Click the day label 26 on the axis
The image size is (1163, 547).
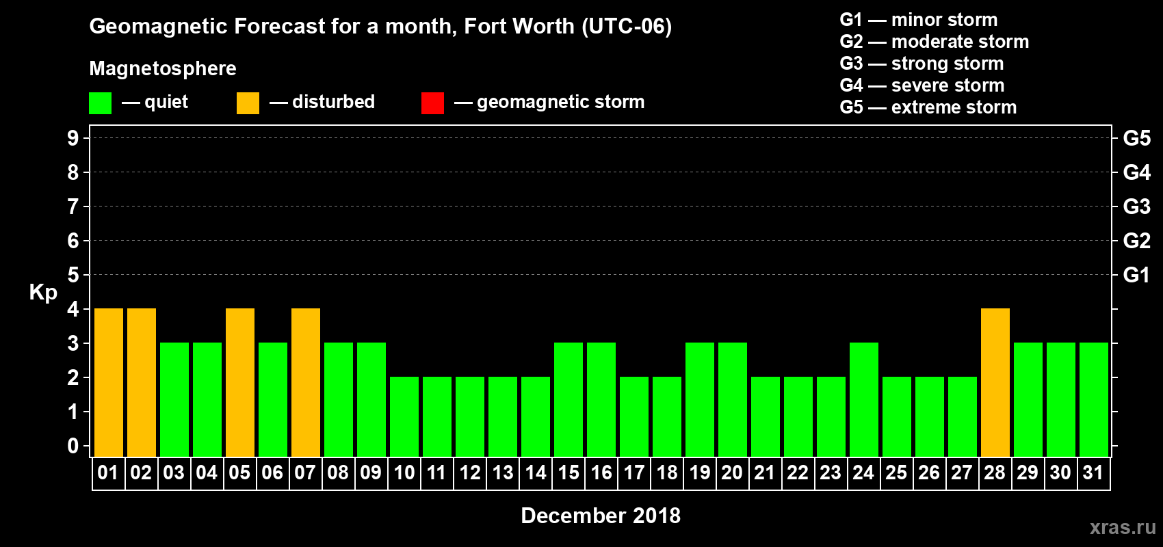click(929, 472)
